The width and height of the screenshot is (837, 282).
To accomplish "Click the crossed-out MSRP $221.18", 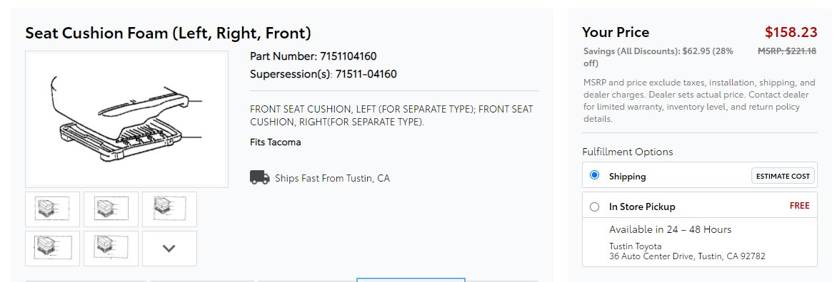I will [787, 51].
